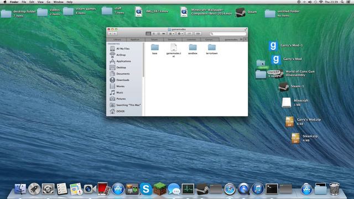
Task: Select the base folder
Action: [x=155, y=49]
